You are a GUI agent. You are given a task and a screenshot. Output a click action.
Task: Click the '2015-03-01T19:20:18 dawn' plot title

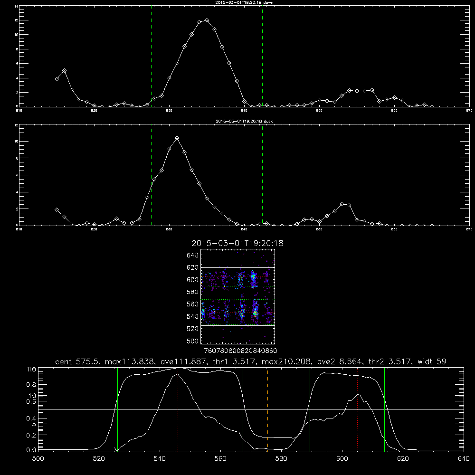(244, 2)
